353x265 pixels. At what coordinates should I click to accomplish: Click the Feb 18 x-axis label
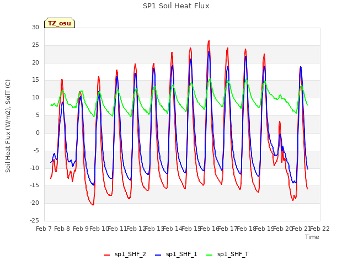[x=246, y=229]
